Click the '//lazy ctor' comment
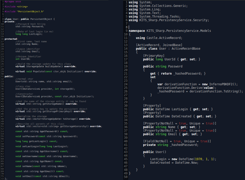Image resolution: width=245 pixels, height=180 pixels. pyautogui.click(x=23, y=86)
